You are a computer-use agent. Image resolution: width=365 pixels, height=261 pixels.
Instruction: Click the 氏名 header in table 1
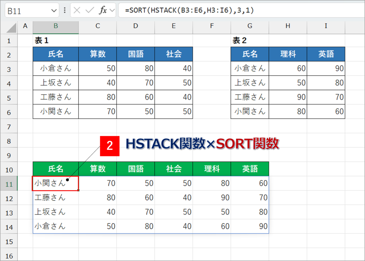click(56, 54)
